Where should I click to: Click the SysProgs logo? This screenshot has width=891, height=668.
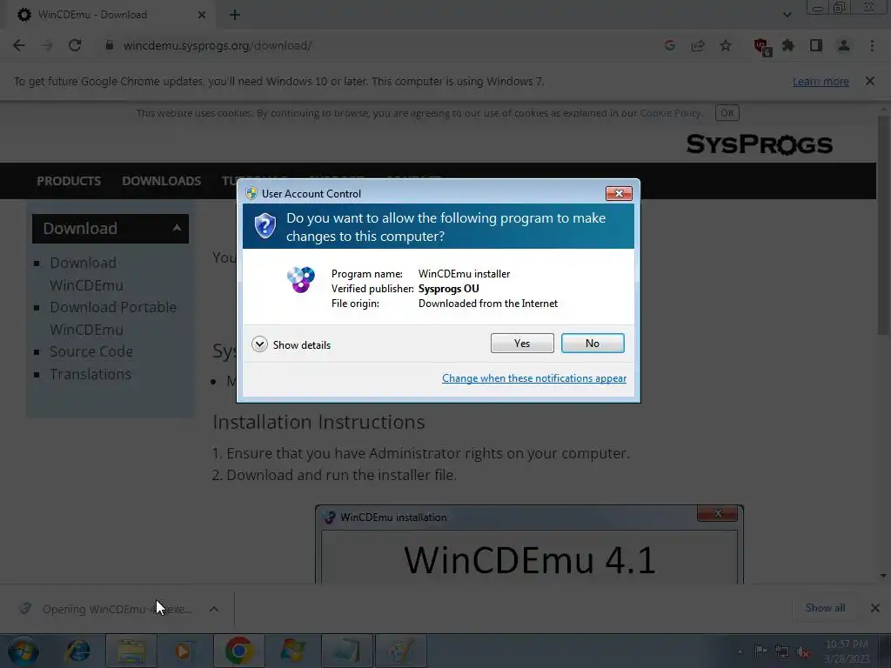click(759, 144)
